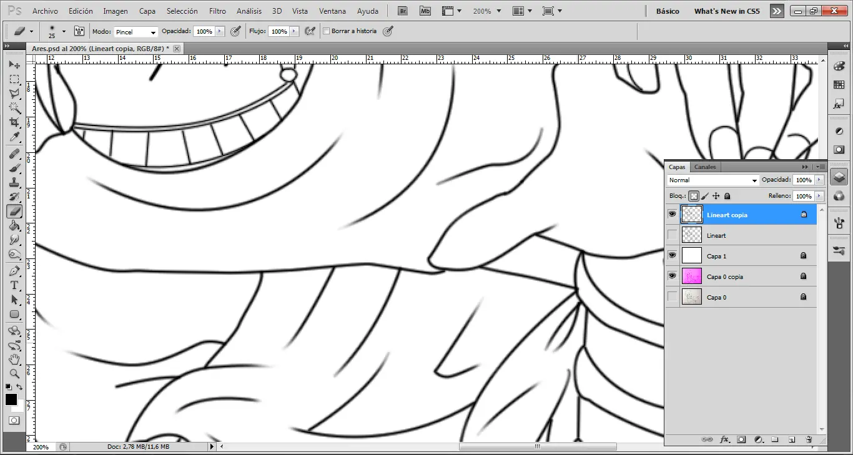
Task: Show the Capa 0 layer
Action: coord(673,297)
